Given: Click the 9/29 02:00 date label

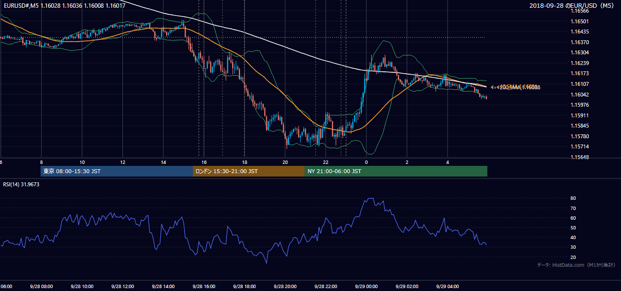Looking at the screenshot, I should [x=406, y=286].
